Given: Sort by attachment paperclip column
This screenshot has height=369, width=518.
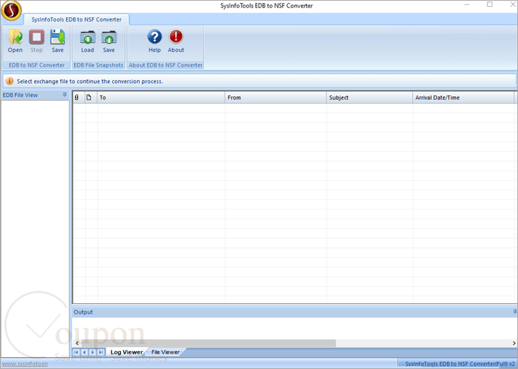Looking at the screenshot, I should tap(77, 98).
